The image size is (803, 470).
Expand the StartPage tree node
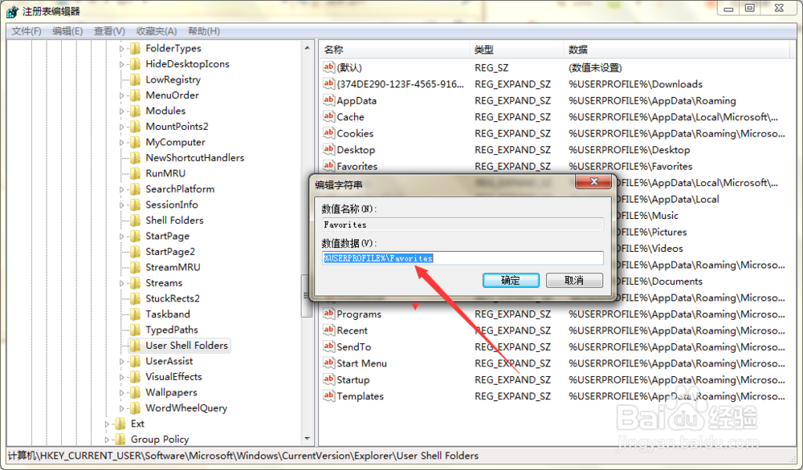coord(121,237)
